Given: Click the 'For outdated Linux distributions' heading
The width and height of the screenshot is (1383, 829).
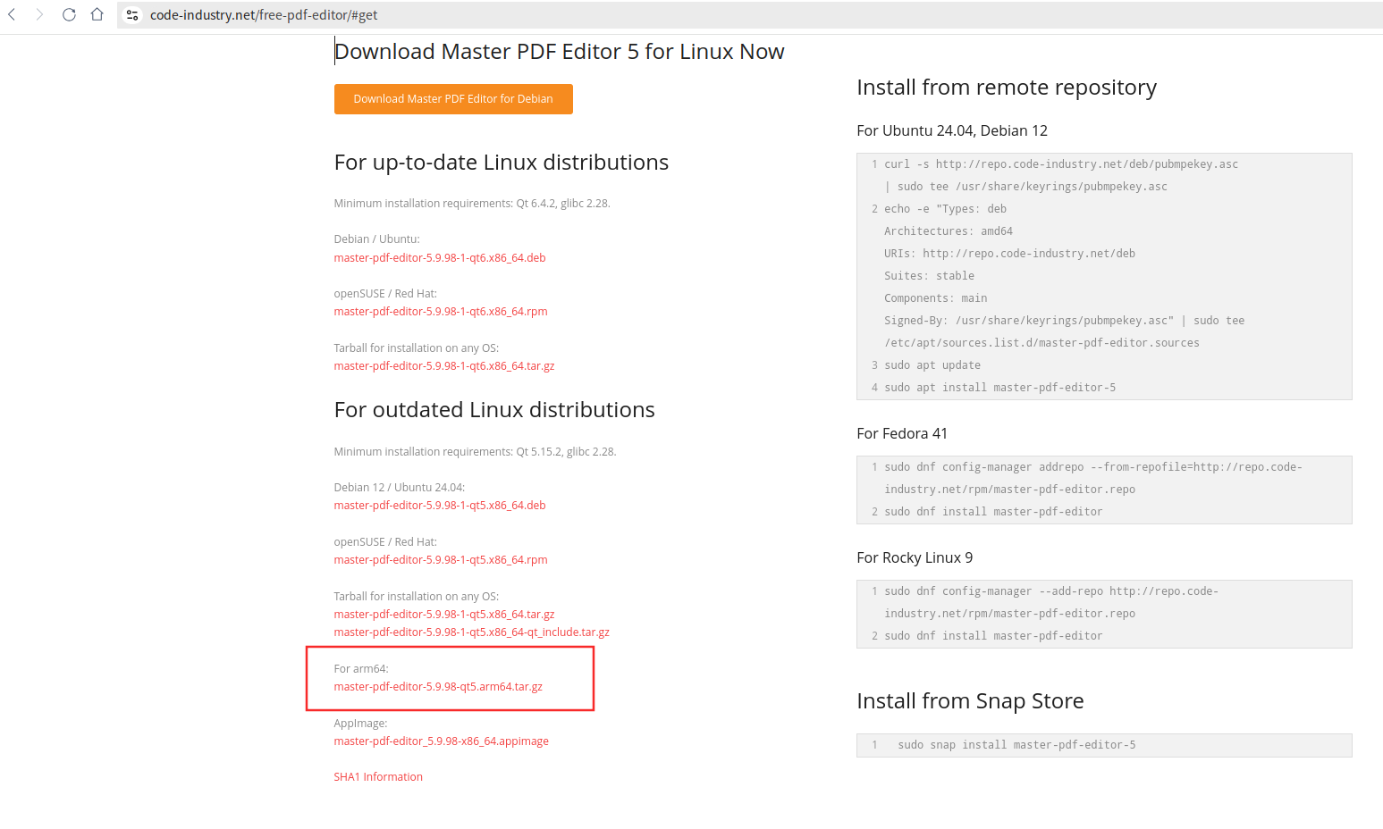Looking at the screenshot, I should (494, 410).
